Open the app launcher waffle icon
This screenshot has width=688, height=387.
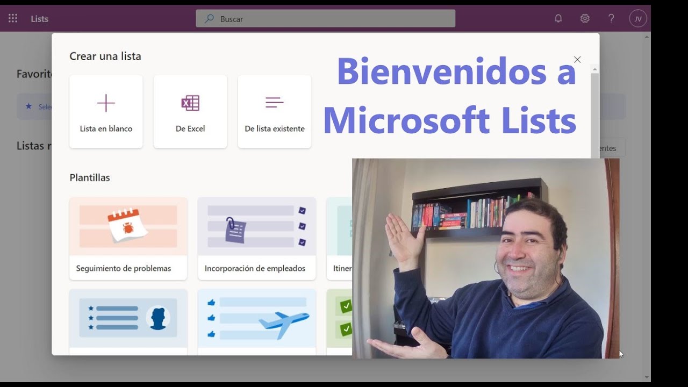[x=13, y=18]
